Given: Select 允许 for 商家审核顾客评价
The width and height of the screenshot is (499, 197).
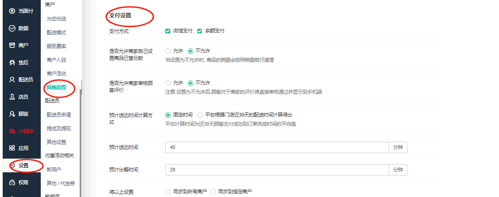Looking at the screenshot, I should click(168, 83).
